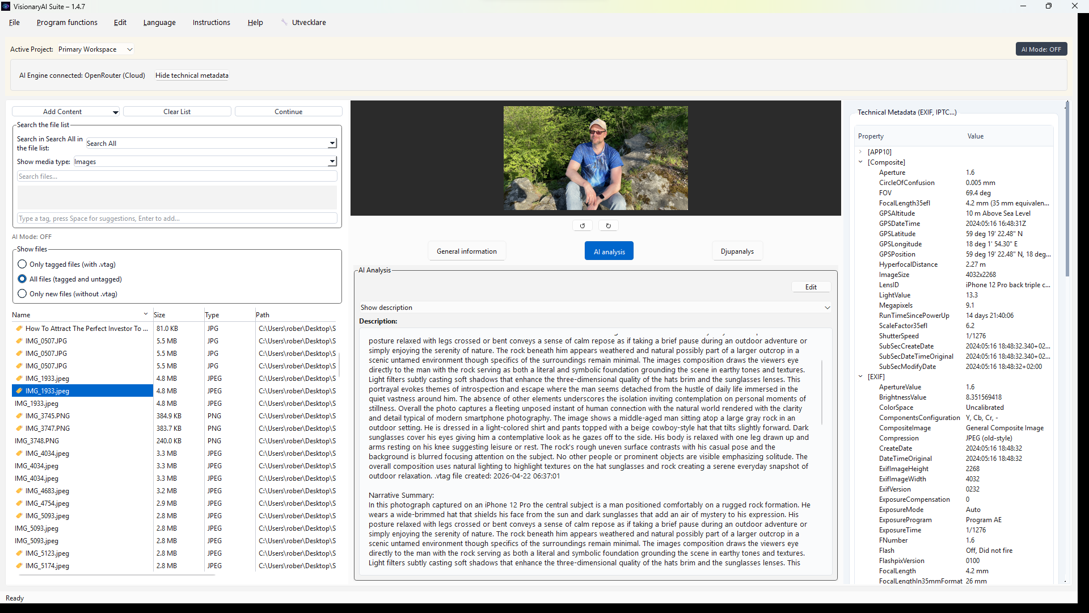Click the VisionaryAI app icon in title bar

point(6,6)
